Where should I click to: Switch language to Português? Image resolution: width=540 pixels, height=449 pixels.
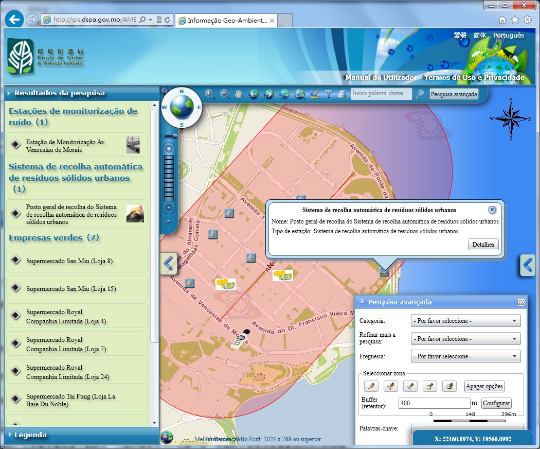(508, 36)
